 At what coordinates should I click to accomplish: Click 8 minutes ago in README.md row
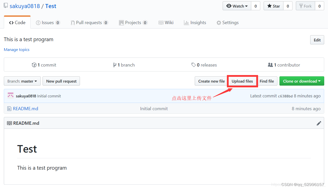306,109
